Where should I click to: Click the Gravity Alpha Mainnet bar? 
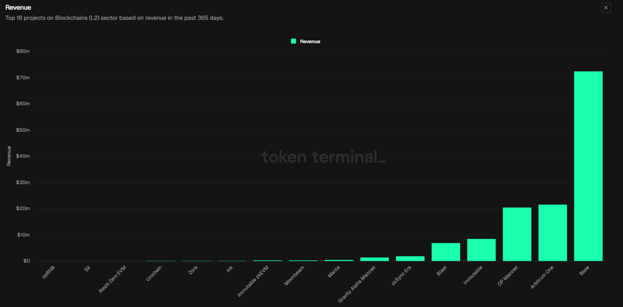coord(375,259)
